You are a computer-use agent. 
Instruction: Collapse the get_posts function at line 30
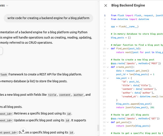[x=108, y=122]
